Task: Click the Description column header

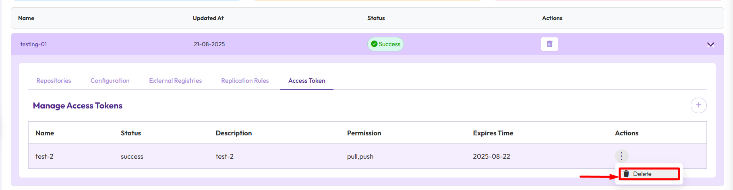Action: click(x=234, y=133)
